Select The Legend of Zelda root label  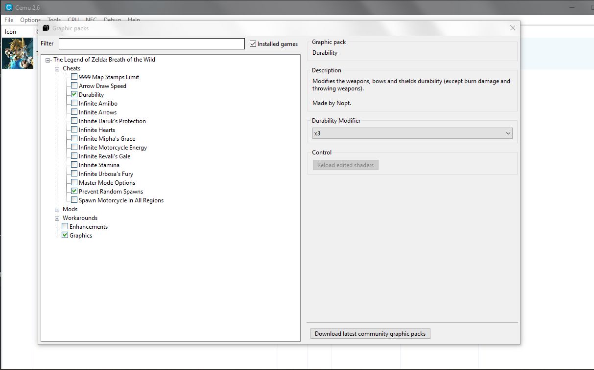pyautogui.click(x=104, y=59)
